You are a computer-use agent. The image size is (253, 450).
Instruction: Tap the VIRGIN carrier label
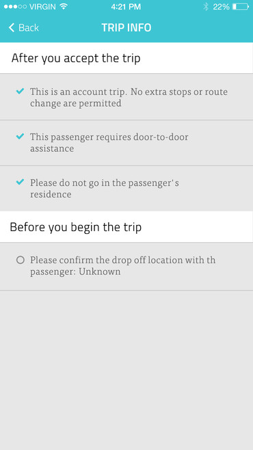click(42, 7)
